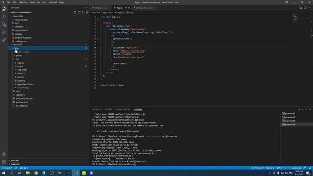
Task: Open App.test.js in the explorer
Action: click(x=22, y=70)
